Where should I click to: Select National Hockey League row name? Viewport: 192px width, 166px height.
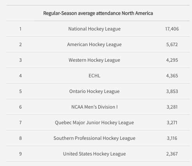coord(94,29)
